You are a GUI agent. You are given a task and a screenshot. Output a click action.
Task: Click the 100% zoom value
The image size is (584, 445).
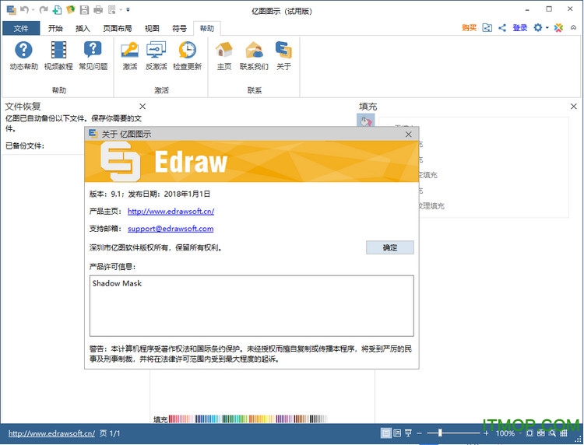point(505,433)
